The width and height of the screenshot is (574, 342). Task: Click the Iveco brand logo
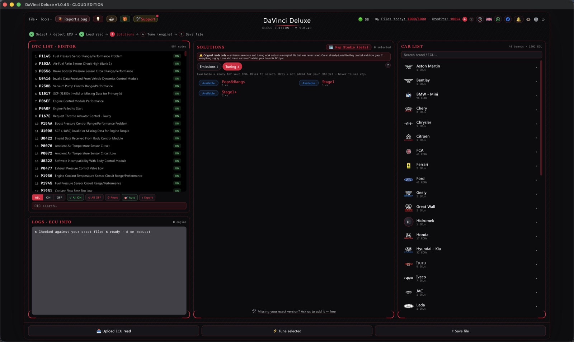(x=408, y=278)
